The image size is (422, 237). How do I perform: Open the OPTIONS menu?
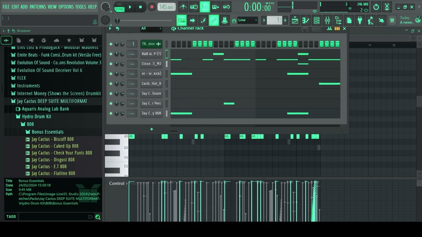(x=66, y=7)
